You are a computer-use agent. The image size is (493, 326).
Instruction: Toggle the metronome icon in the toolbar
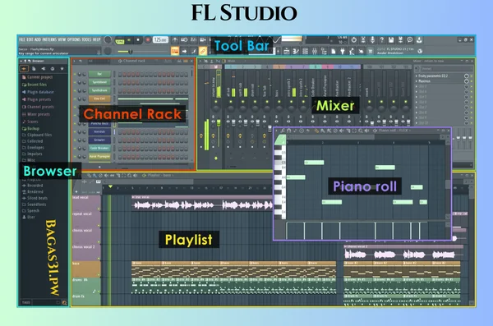pos(175,40)
